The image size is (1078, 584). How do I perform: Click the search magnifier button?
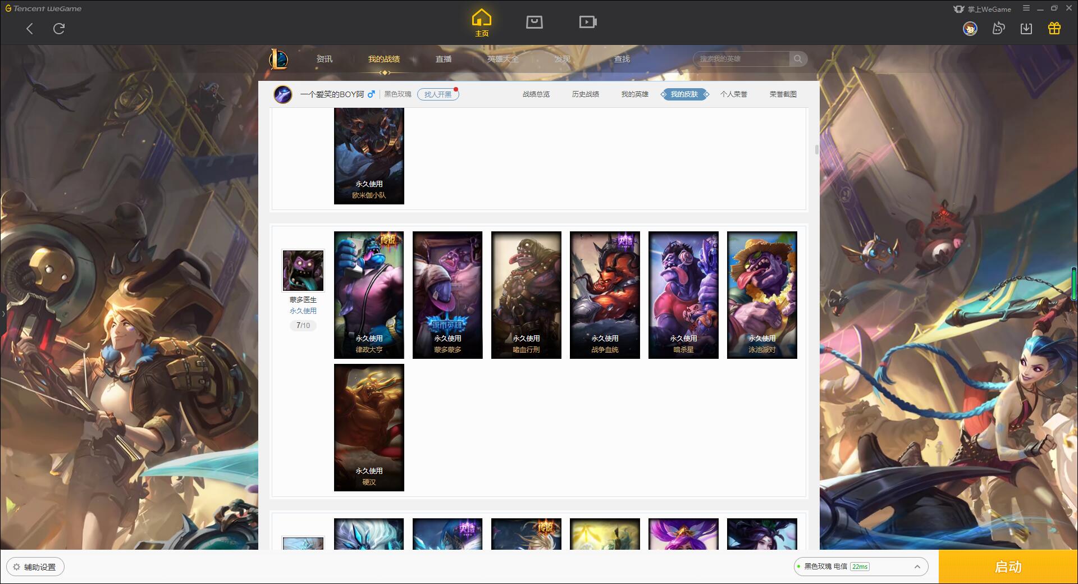coord(798,59)
